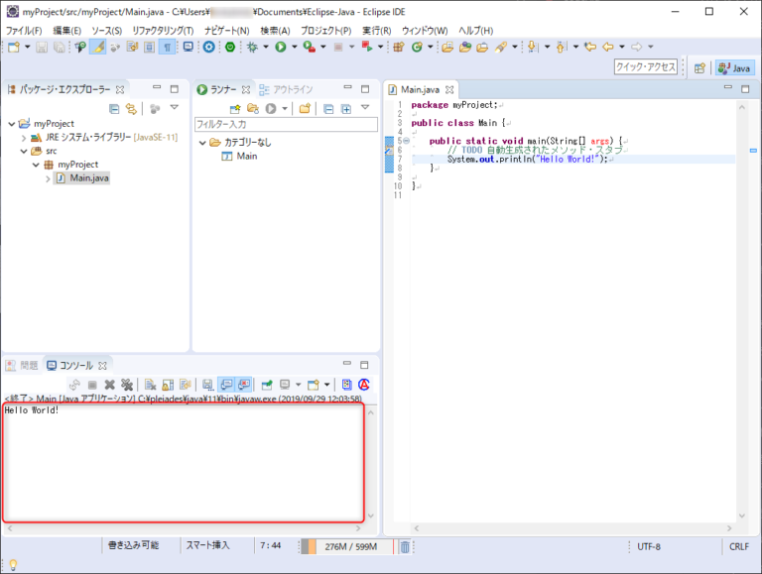Click the tip lightbulb icon in status bar
Screen dimensions: 762x574
13,564
